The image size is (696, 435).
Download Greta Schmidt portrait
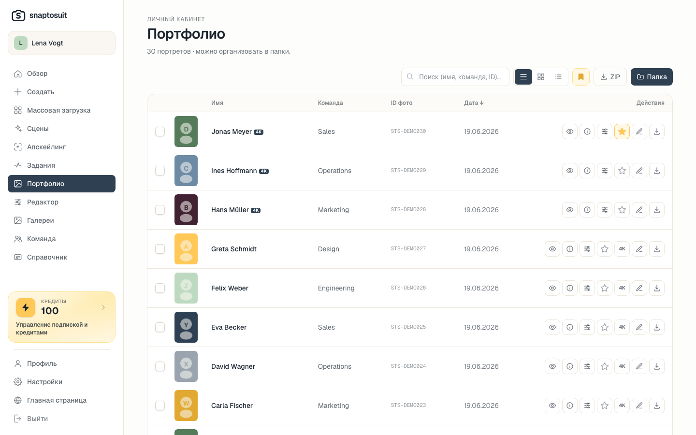coord(657,249)
